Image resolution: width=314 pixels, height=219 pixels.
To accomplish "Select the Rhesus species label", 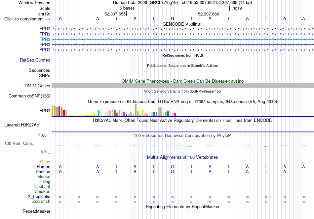I will [x=43, y=172].
